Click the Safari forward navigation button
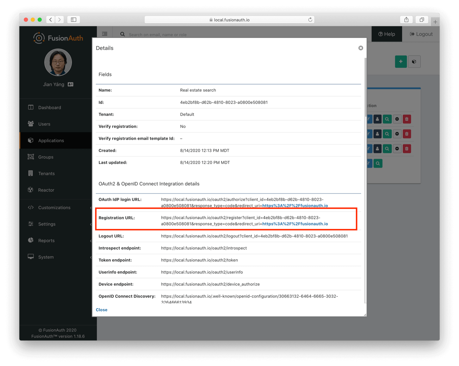459x366 pixels. tap(60, 19)
